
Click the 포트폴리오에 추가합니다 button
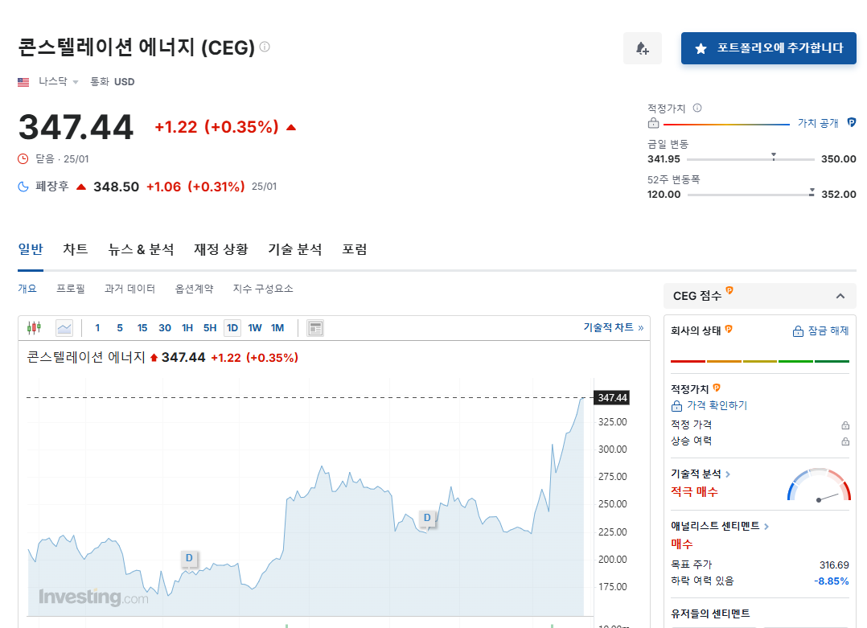pos(768,48)
